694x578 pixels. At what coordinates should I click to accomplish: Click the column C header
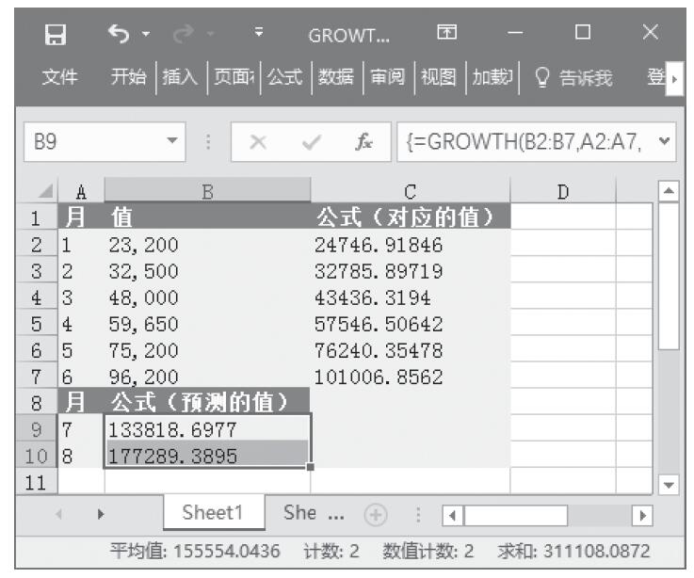[410, 192]
